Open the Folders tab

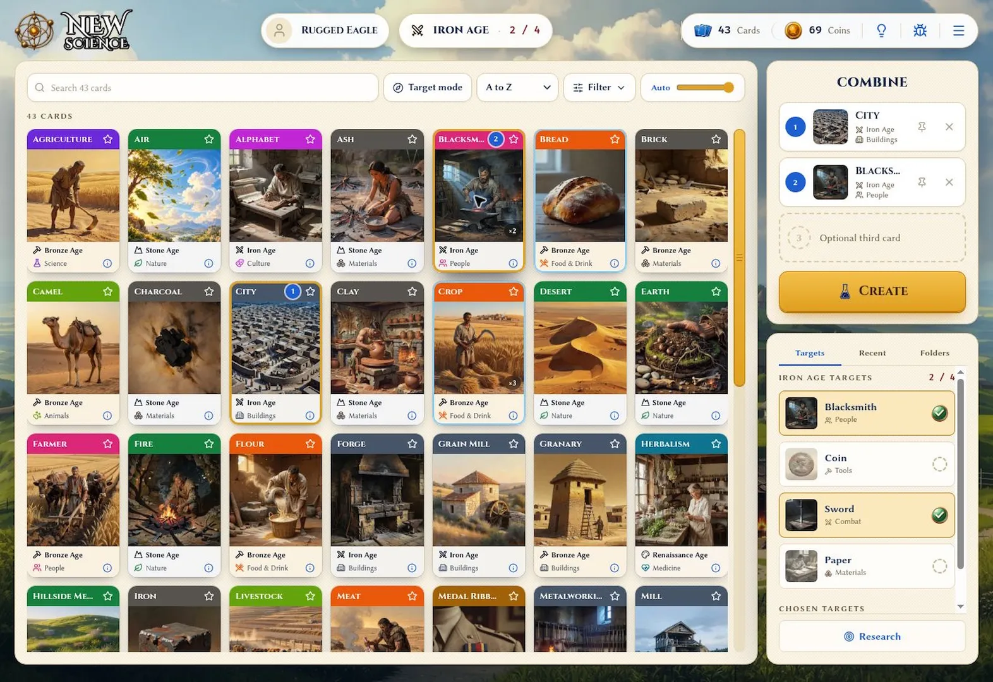tap(935, 353)
